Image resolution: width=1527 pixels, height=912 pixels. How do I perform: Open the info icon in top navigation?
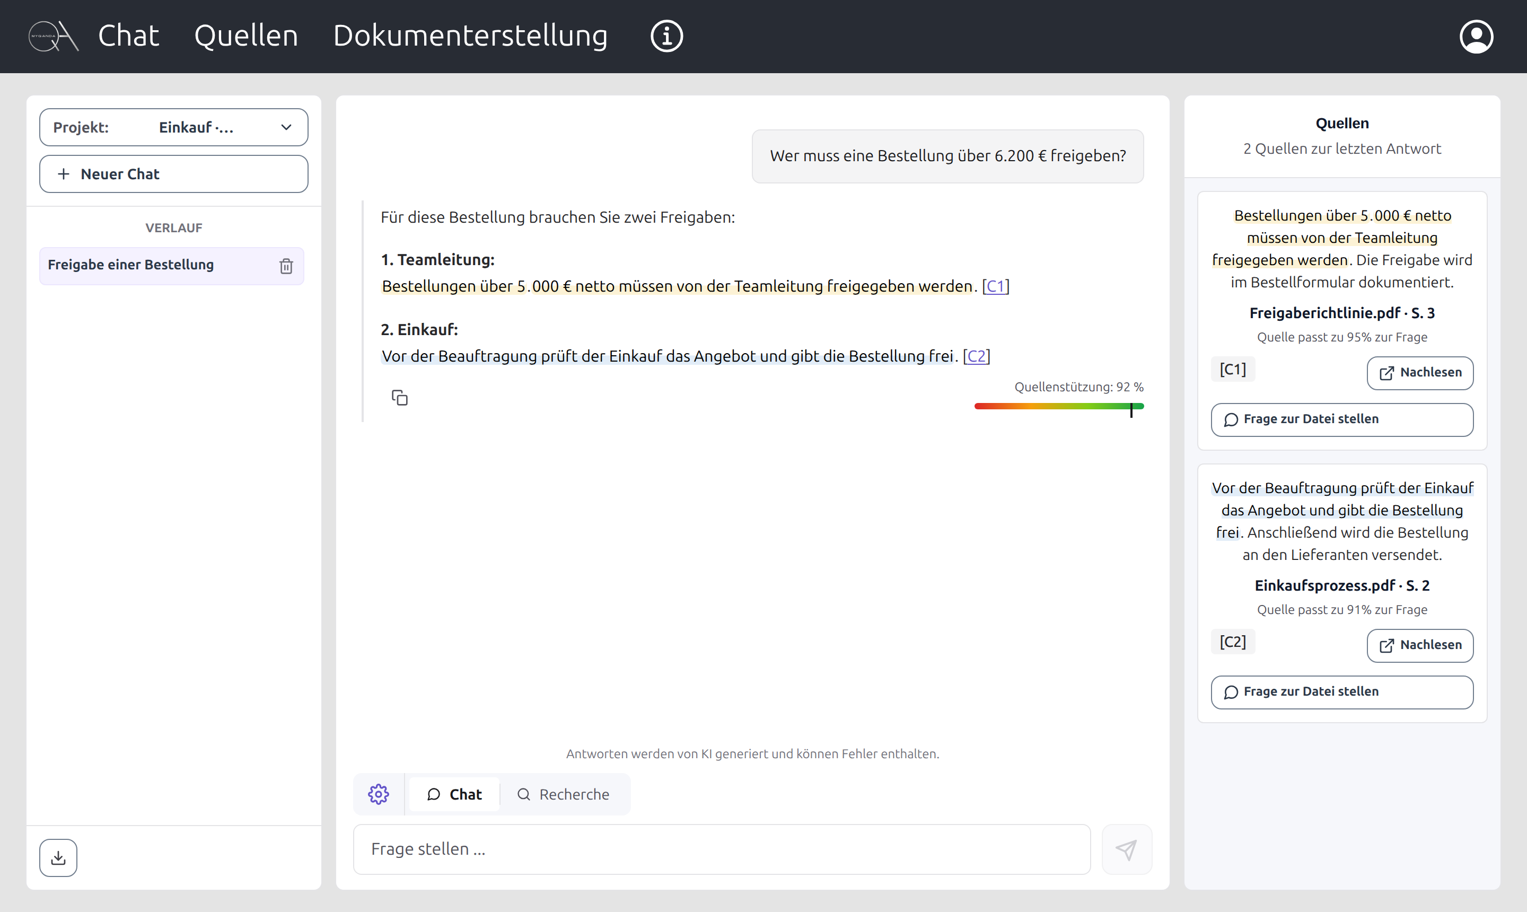[x=666, y=36]
